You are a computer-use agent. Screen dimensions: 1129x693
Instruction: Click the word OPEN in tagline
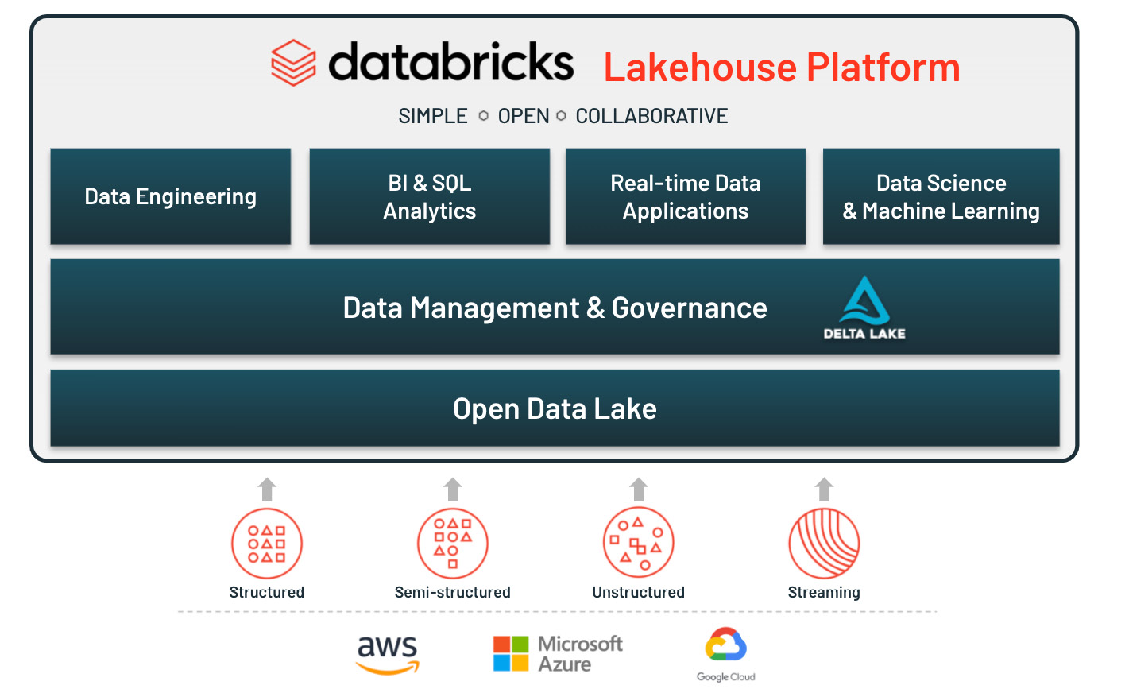pyautogui.click(x=524, y=116)
